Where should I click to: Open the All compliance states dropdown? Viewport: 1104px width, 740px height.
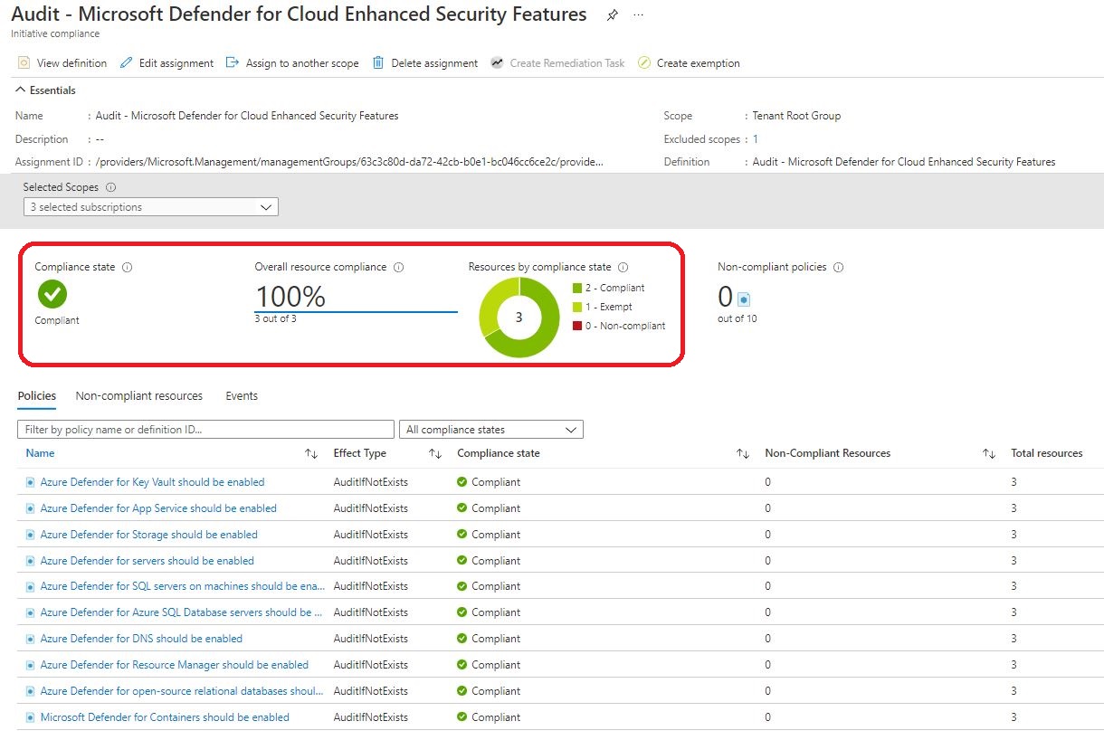coord(491,430)
